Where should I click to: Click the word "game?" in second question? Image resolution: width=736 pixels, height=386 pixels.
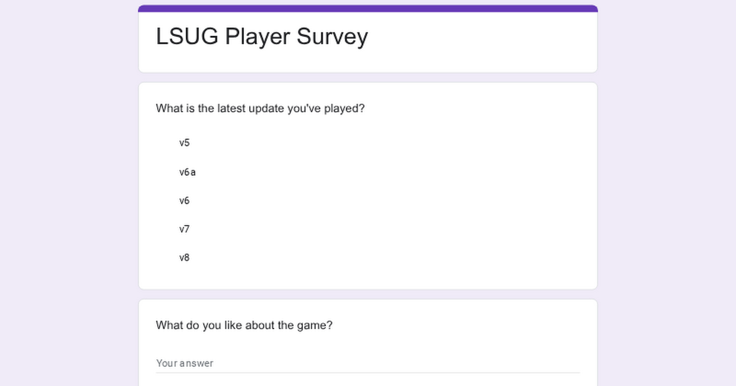coord(317,327)
